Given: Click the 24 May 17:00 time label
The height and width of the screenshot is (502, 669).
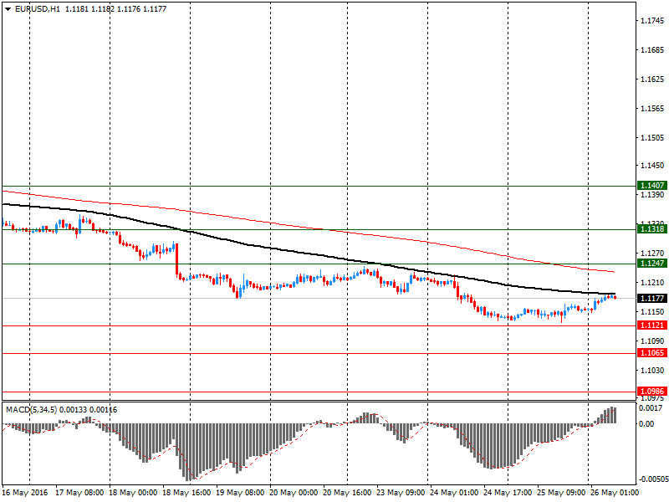Looking at the screenshot, I should (508, 493).
